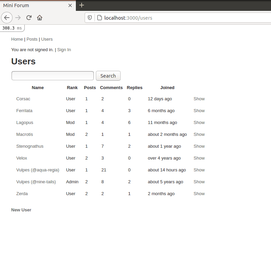The width and height of the screenshot is (271, 271).
Task: Open the Stenognathus user profile link
Action: [30, 146]
